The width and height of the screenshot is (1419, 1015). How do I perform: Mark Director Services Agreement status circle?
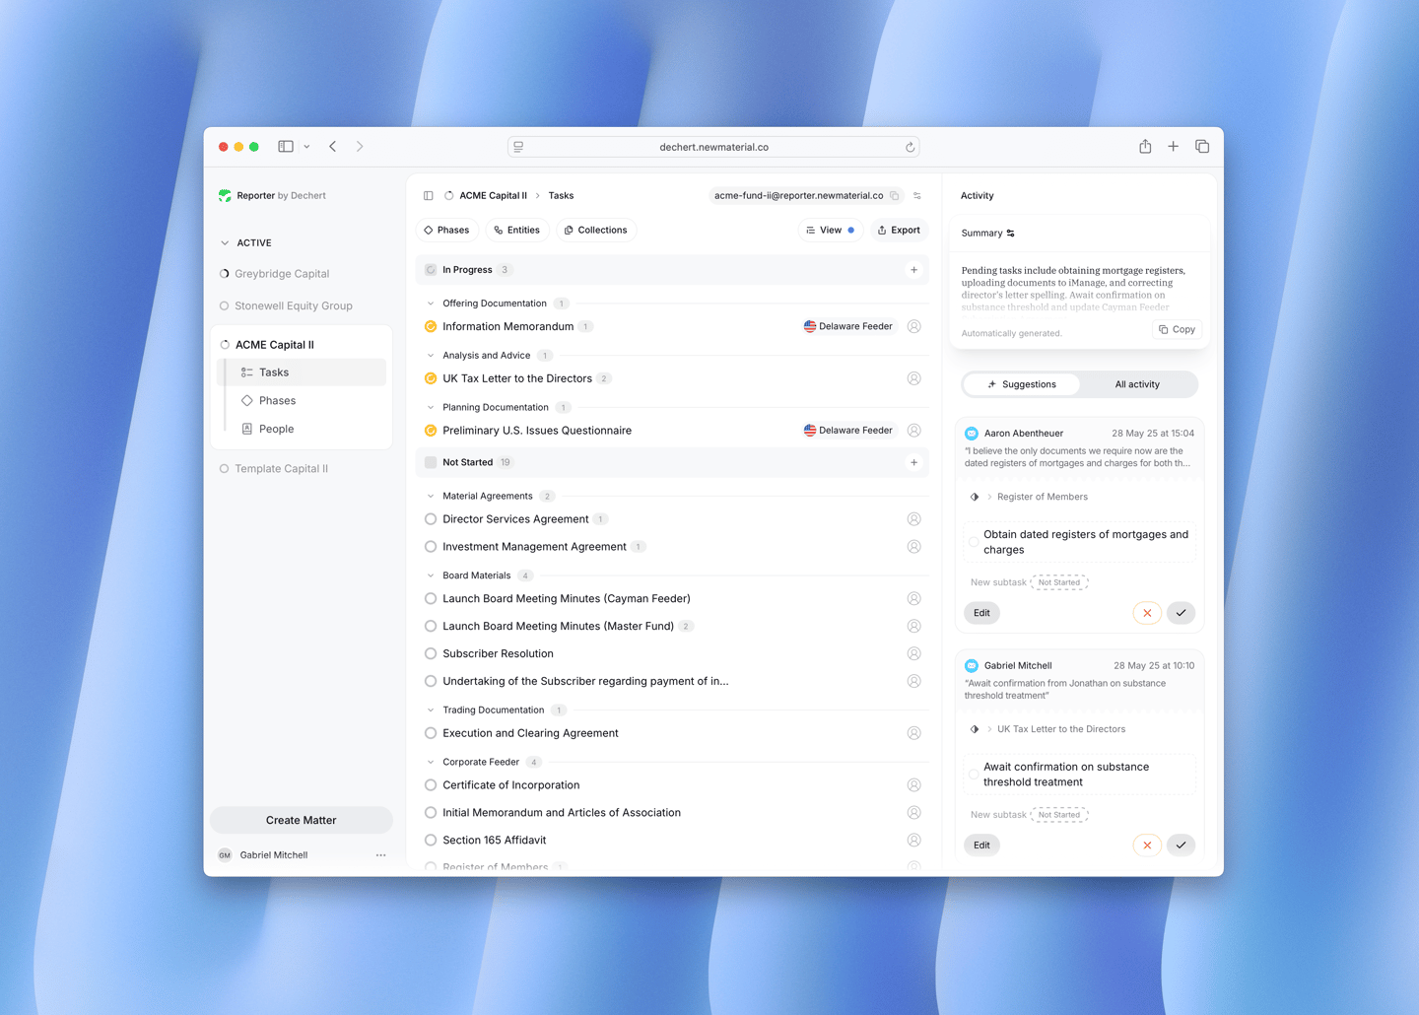[x=431, y=519]
